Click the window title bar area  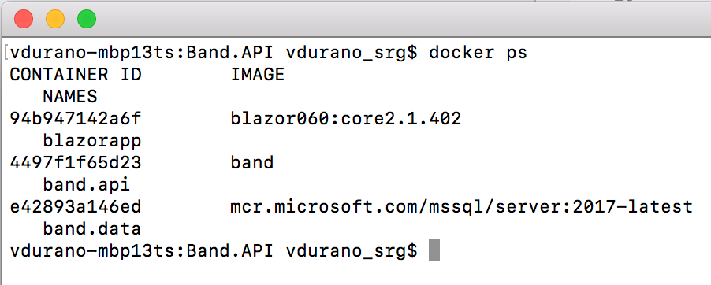tap(355, 19)
